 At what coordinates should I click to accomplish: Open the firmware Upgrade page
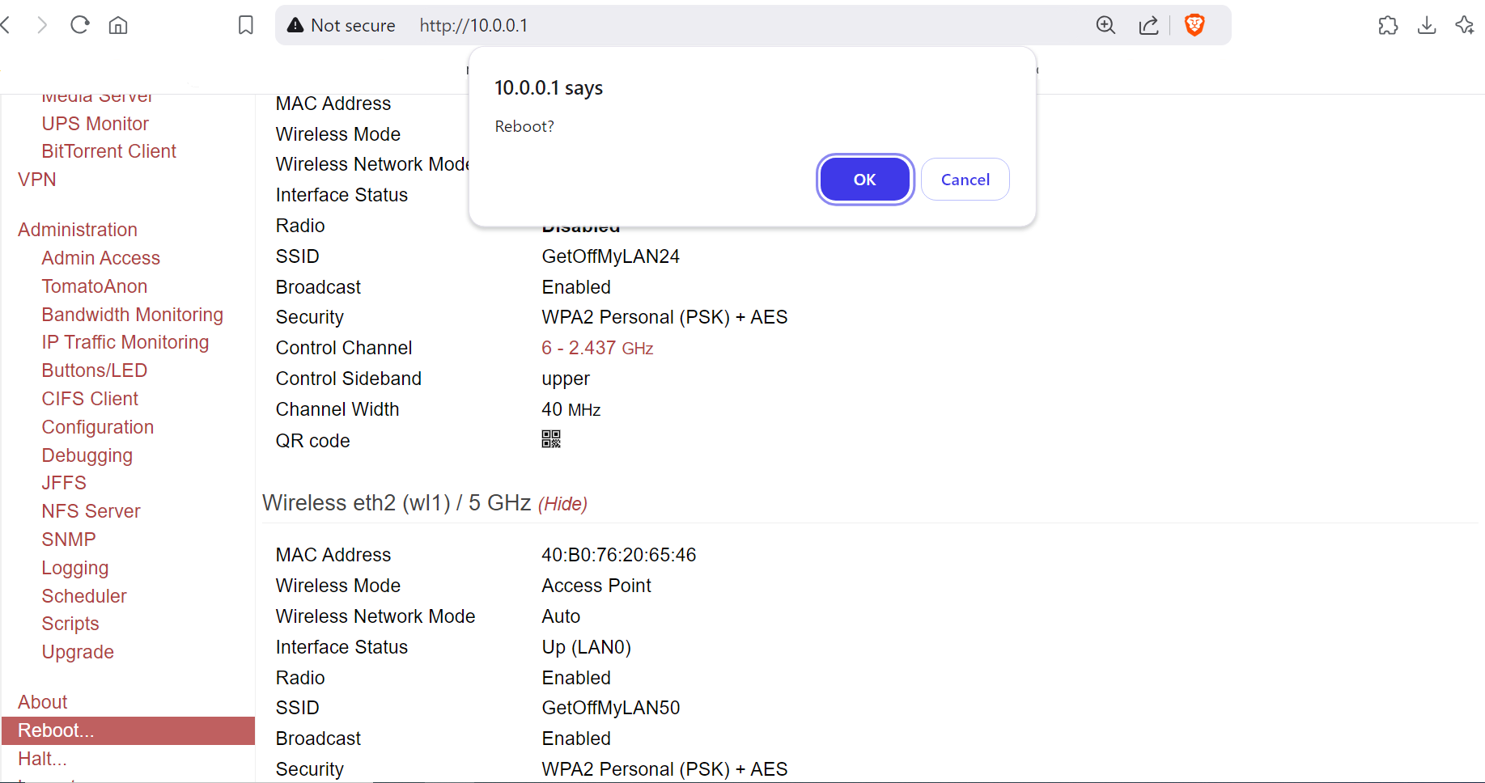tap(78, 652)
